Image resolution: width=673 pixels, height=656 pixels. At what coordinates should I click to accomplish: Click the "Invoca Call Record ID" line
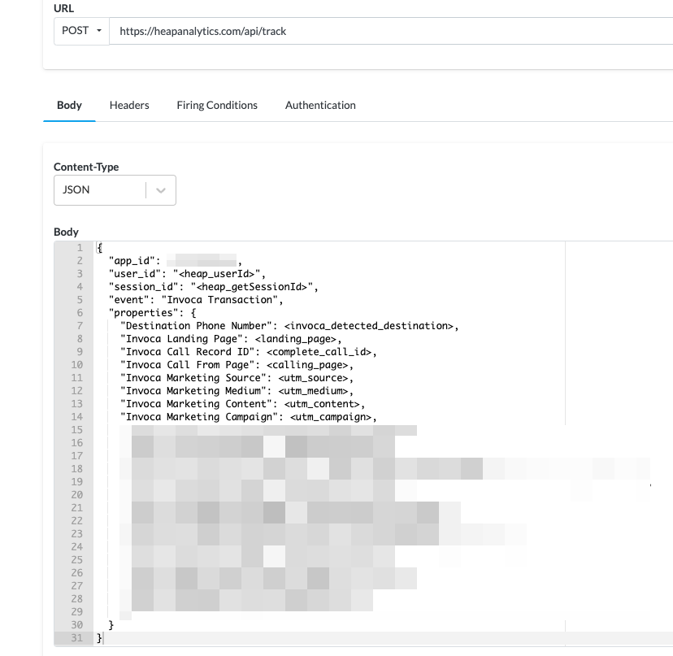(x=249, y=352)
